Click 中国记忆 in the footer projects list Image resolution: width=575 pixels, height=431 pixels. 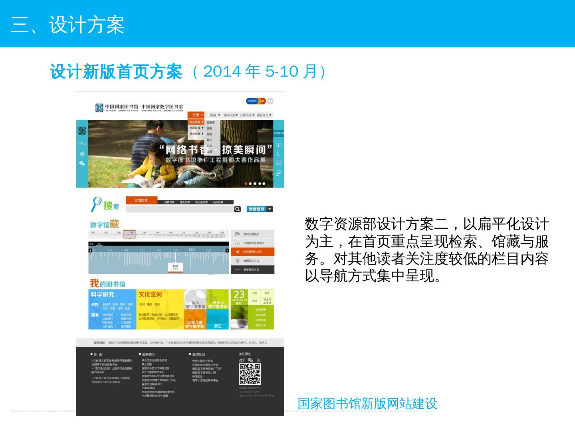(198, 376)
